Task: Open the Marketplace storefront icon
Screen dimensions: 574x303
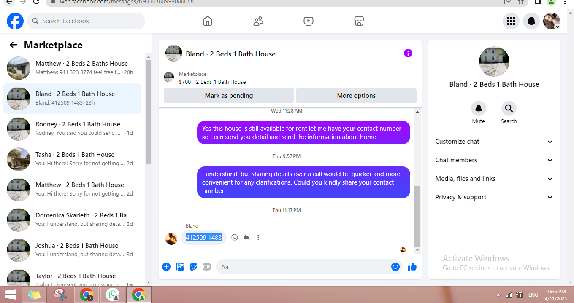Action: click(359, 21)
